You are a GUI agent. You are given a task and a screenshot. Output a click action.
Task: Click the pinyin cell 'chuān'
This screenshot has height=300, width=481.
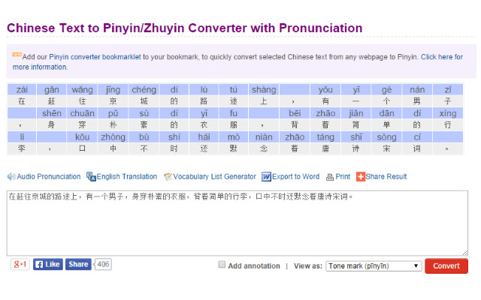tap(82, 113)
